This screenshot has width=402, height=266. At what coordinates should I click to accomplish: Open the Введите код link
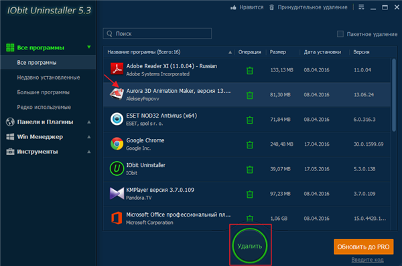pyautogui.click(x=367, y=259)
